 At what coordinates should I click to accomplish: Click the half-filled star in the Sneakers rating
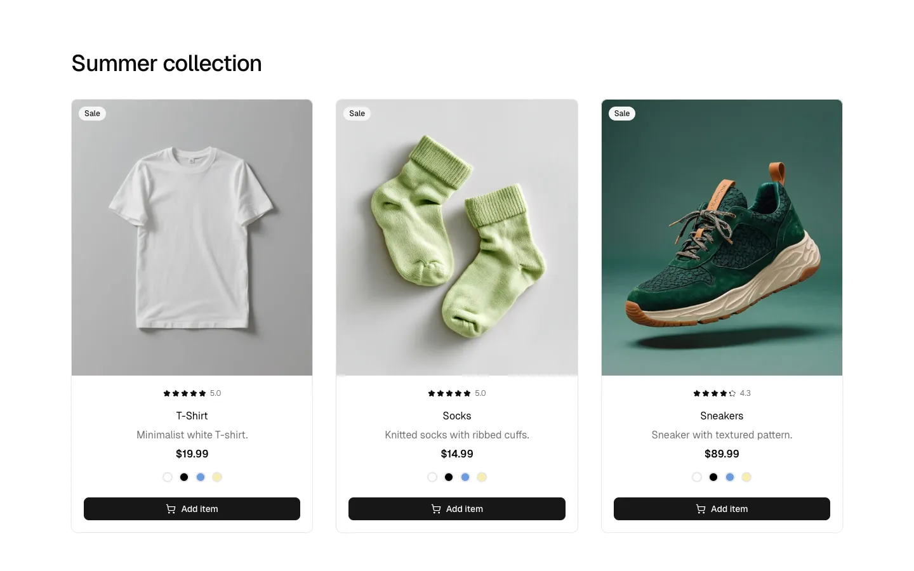tap(732, 393)
